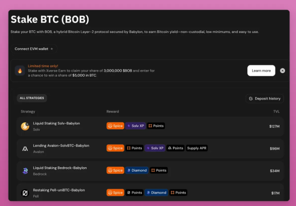The image size is (296, 206).
Task: Click Spice badge in Solv-Babylon row
Action: tap(115, 126)
